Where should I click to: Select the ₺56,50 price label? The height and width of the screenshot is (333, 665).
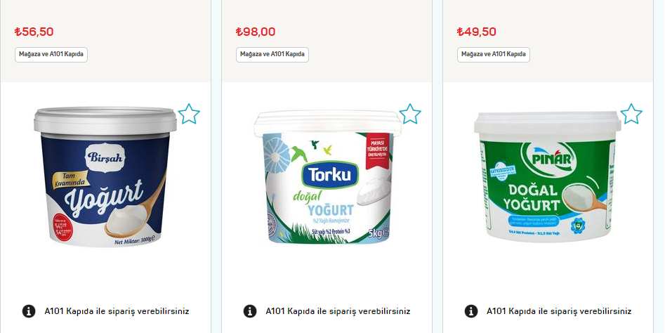34,32
